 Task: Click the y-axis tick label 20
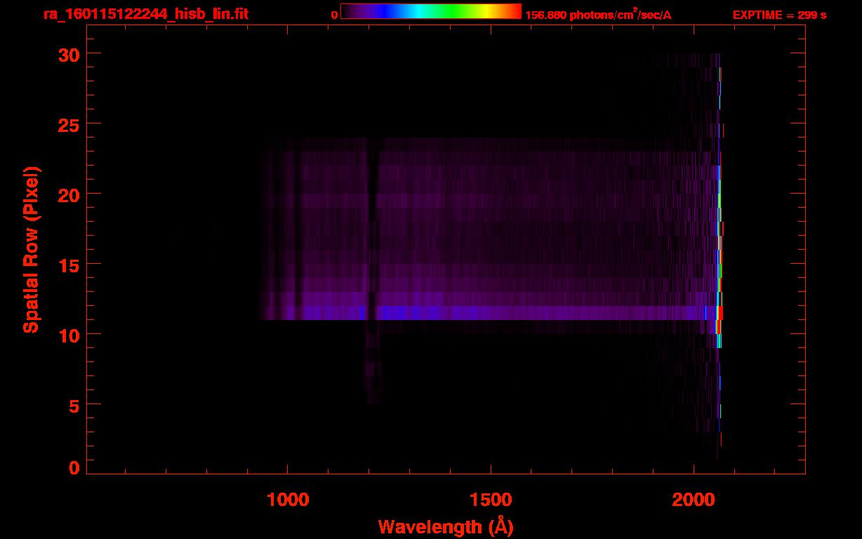click(x=68, y=194)
